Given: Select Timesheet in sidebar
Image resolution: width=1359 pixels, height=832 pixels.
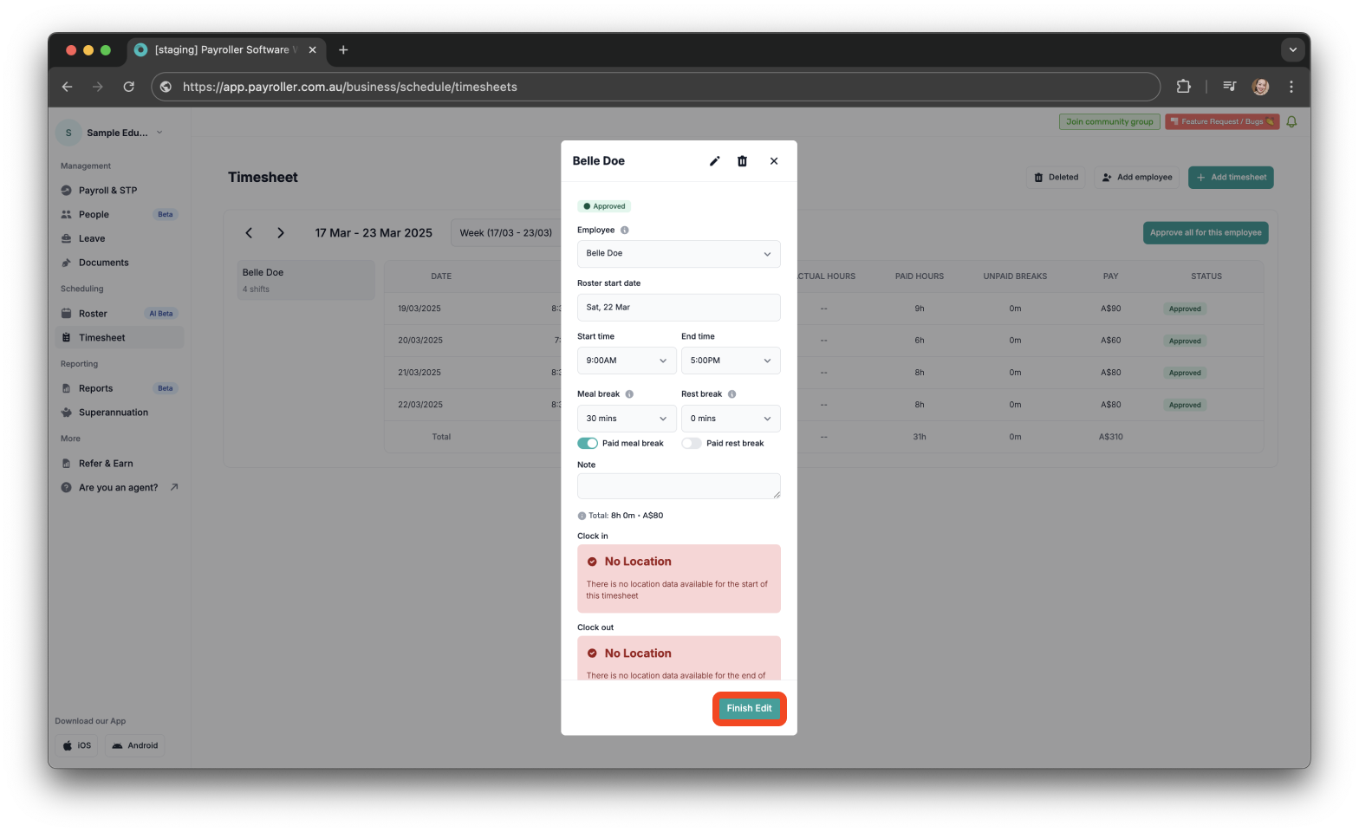Looking at the screenshot, I should click(x=121, y=338).
